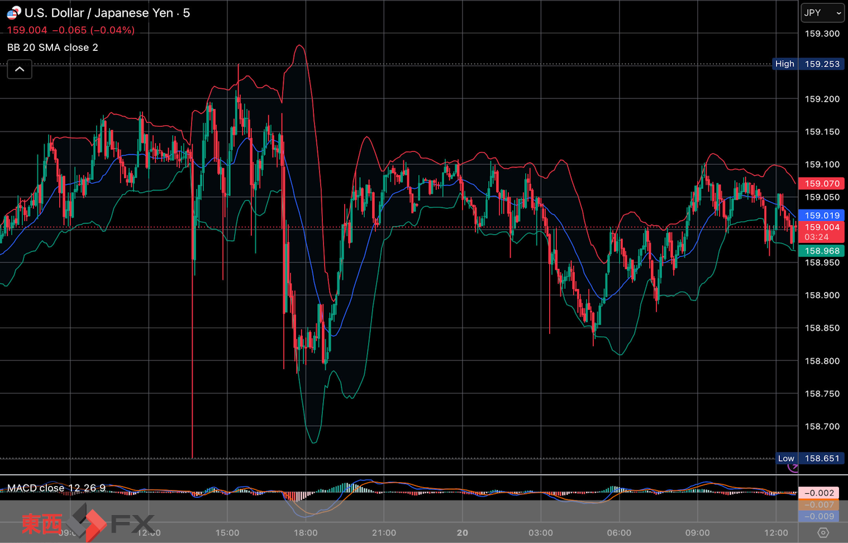
Task: Click the 159.200 price axis label
Action: point(822,99)
